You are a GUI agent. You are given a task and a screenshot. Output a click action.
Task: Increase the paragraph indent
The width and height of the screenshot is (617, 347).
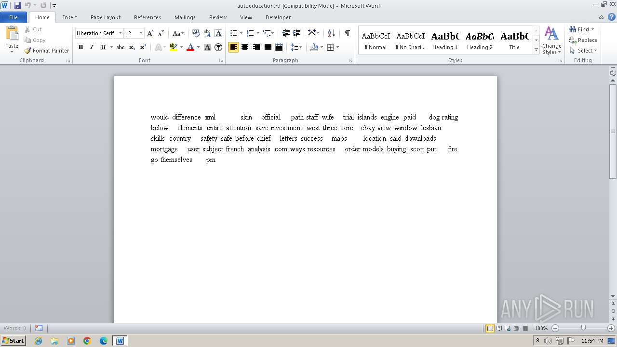point(297,33)
